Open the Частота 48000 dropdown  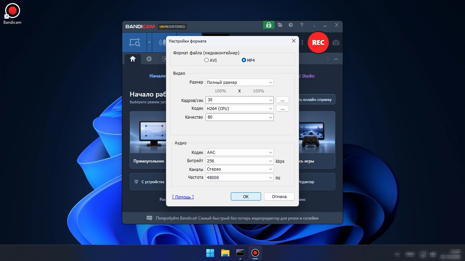tap(240, 177)
